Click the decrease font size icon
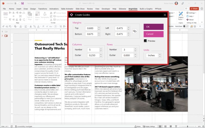Screen dimensions: 205x128 pos(47,26)
